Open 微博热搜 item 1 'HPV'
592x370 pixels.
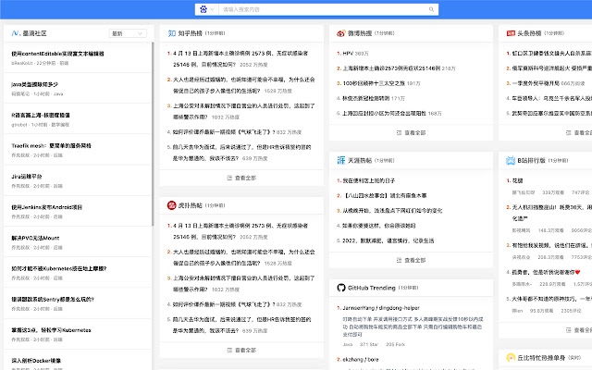pos(348,54)
